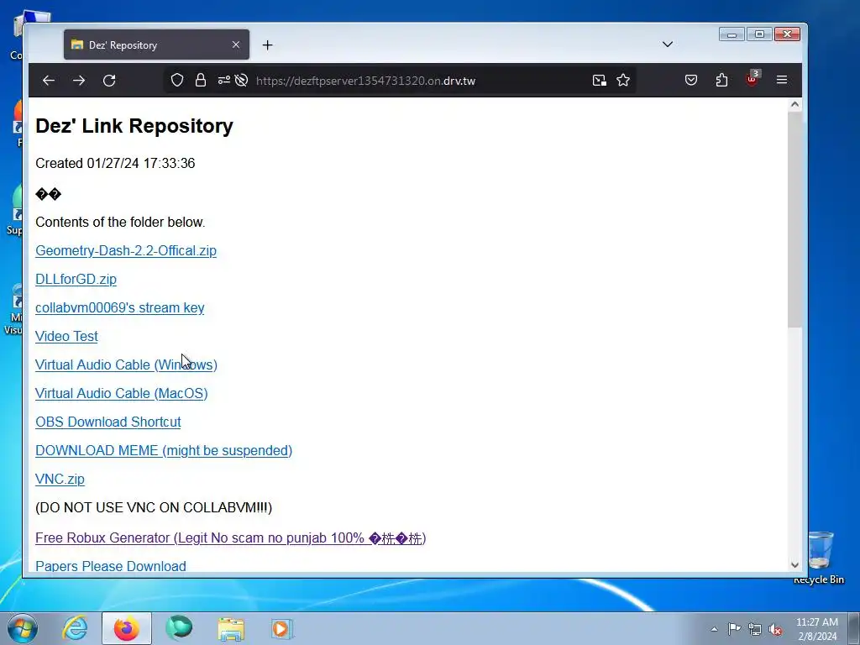Open the taskbar clock showing 11:27 AM
The width and height of the screenshot is (860, 645).
(x=817, y=629)
